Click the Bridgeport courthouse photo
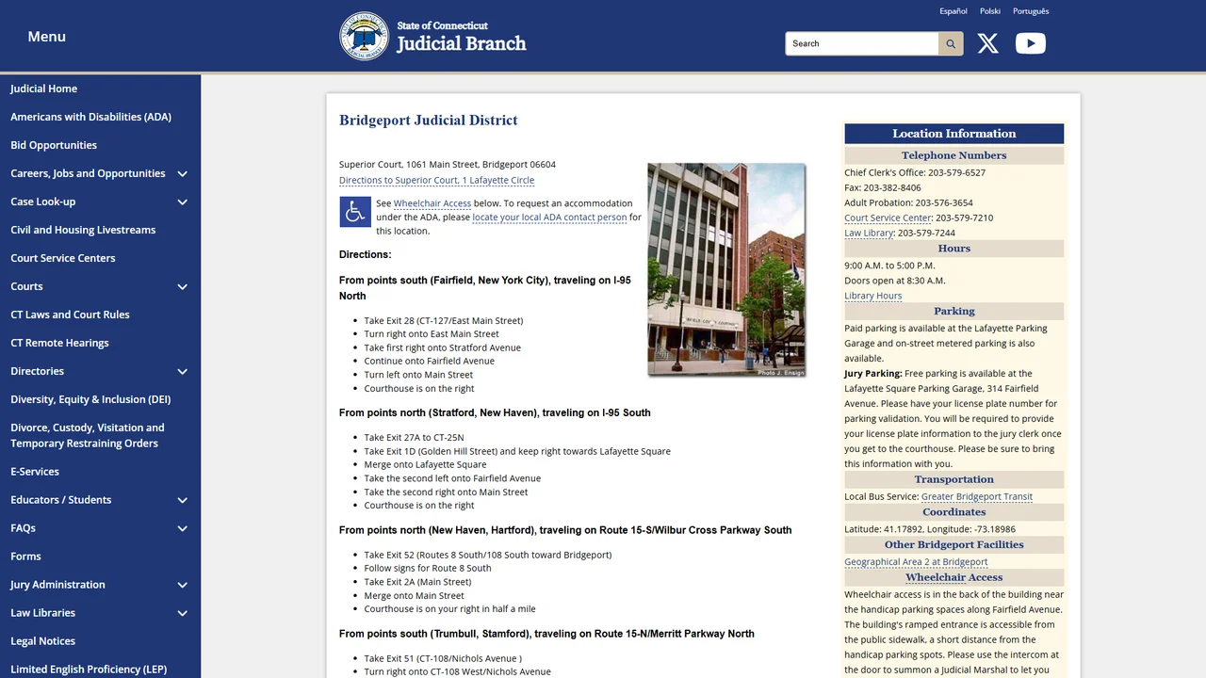The height and width of the screenshot is (678, 1206). pyautogui.click(x=726, y=270)
